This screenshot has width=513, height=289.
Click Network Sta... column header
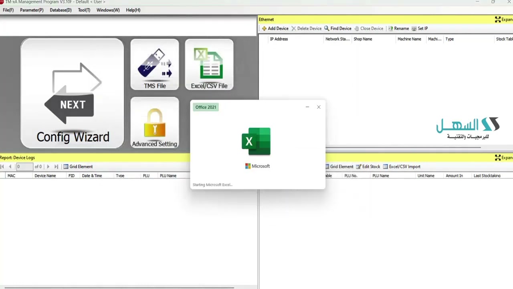(337, 39)
